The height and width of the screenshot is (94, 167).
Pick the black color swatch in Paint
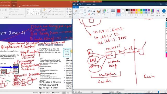(x=127, y=10)
